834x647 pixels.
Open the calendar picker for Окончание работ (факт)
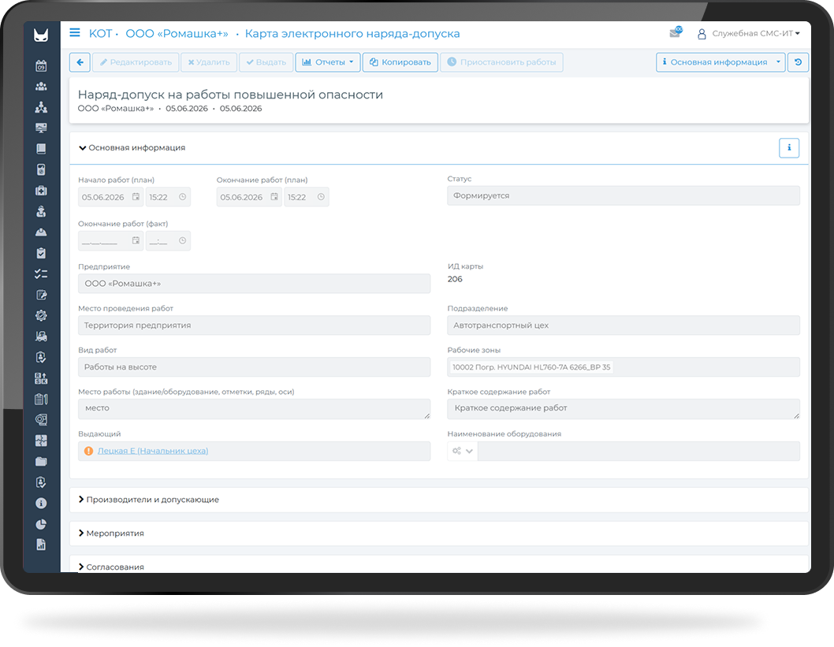click(136, 241)
